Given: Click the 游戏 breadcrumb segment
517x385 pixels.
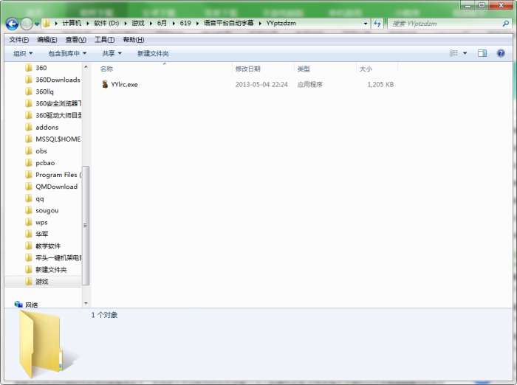Looking at the screenshot, I should 138,23.
